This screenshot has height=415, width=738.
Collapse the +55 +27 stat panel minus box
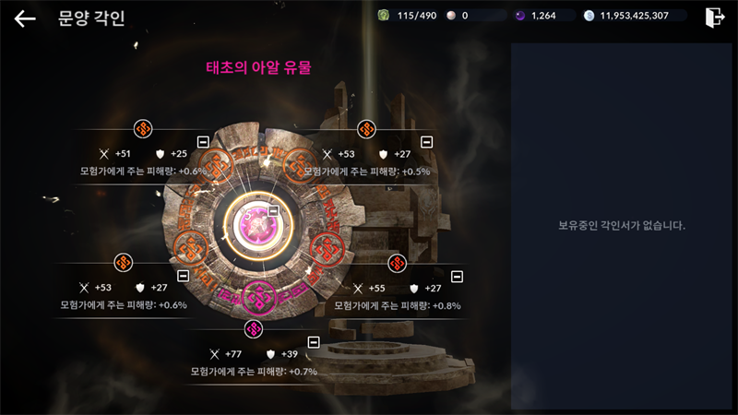(457, 276)
